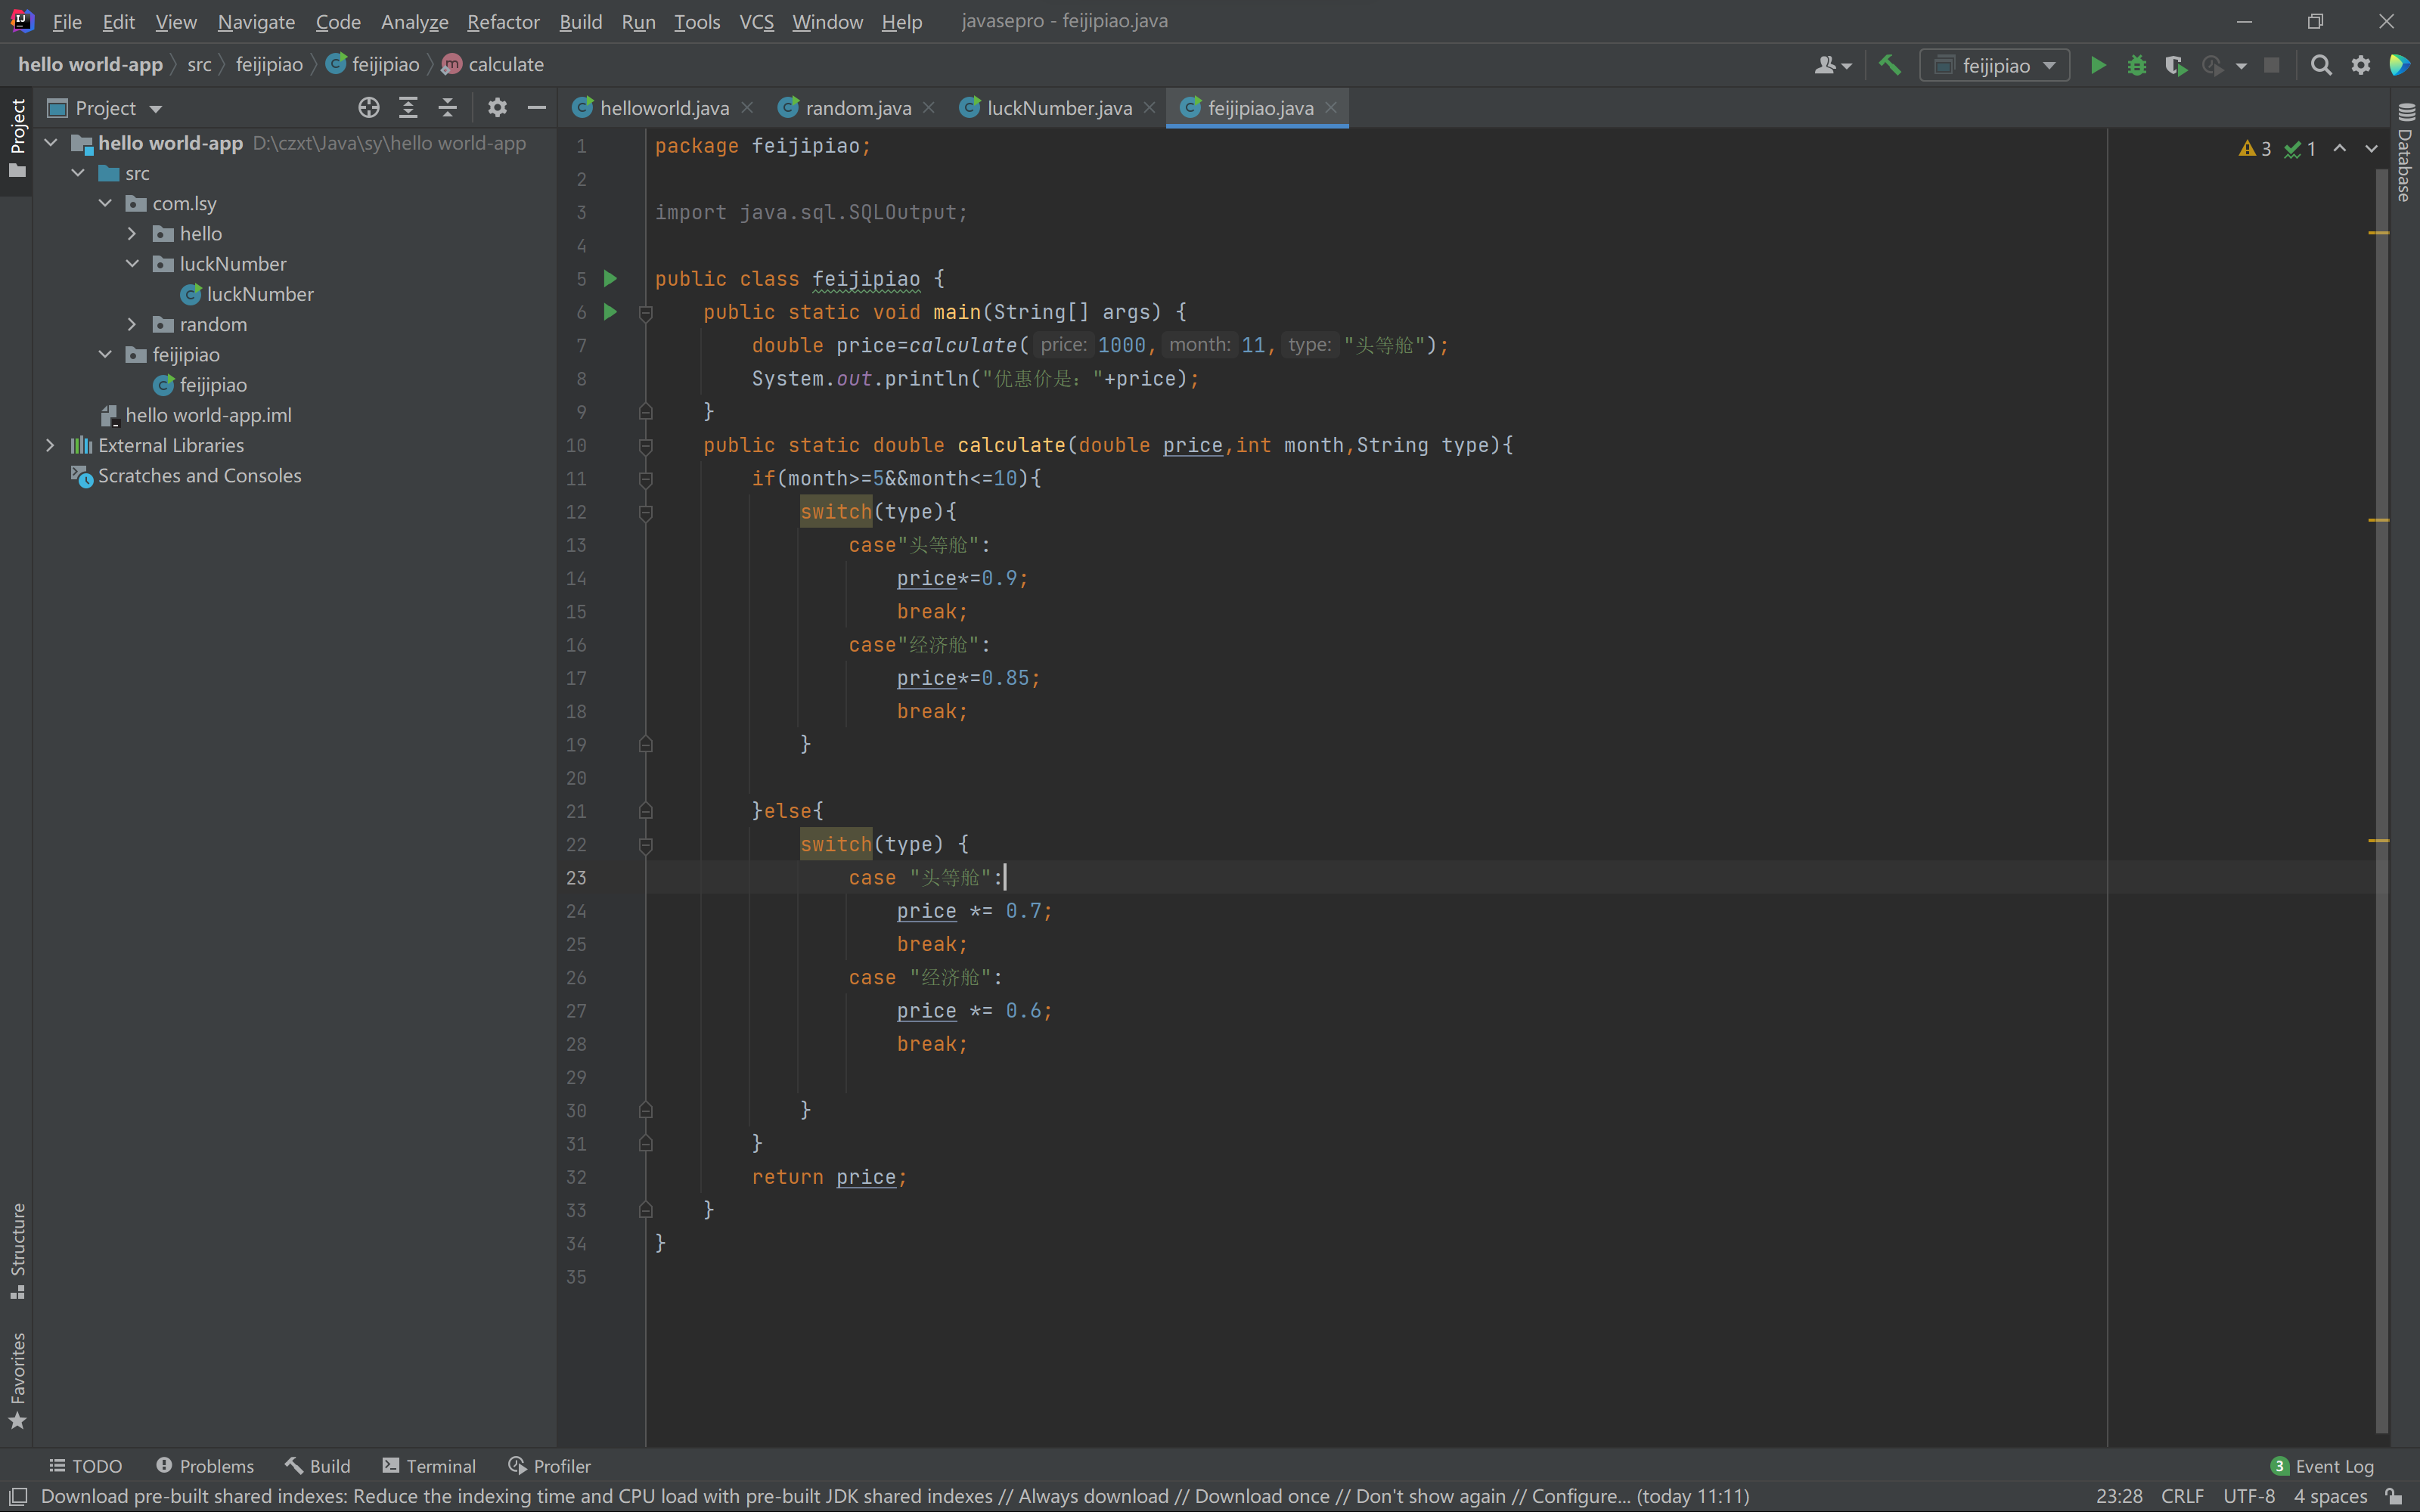
Task: Toggle the Favorites tool window
Action: pos(17,1380)
